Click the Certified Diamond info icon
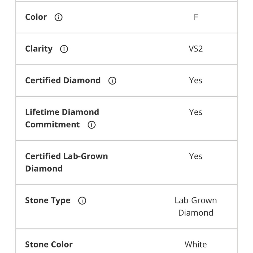253x253 pixels. tap(112, 81)
